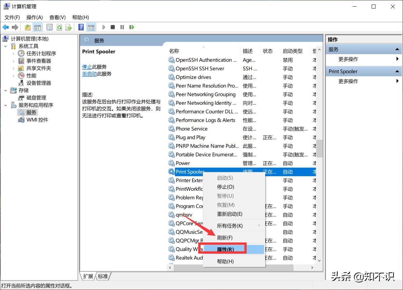This screenshot has width=403, height=290.
Task: Switch to the 标准 tab at the bottom
Action: pyautogui.click(x=103, y=276)
